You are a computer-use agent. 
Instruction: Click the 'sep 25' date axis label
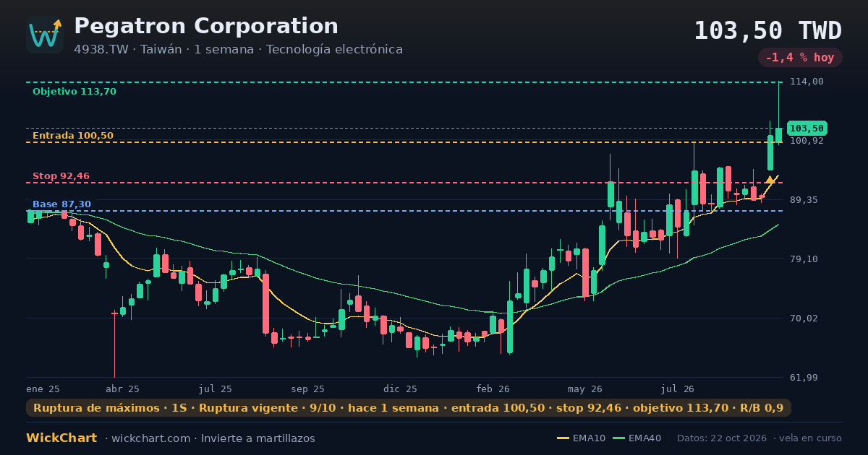tap(307, 389)
